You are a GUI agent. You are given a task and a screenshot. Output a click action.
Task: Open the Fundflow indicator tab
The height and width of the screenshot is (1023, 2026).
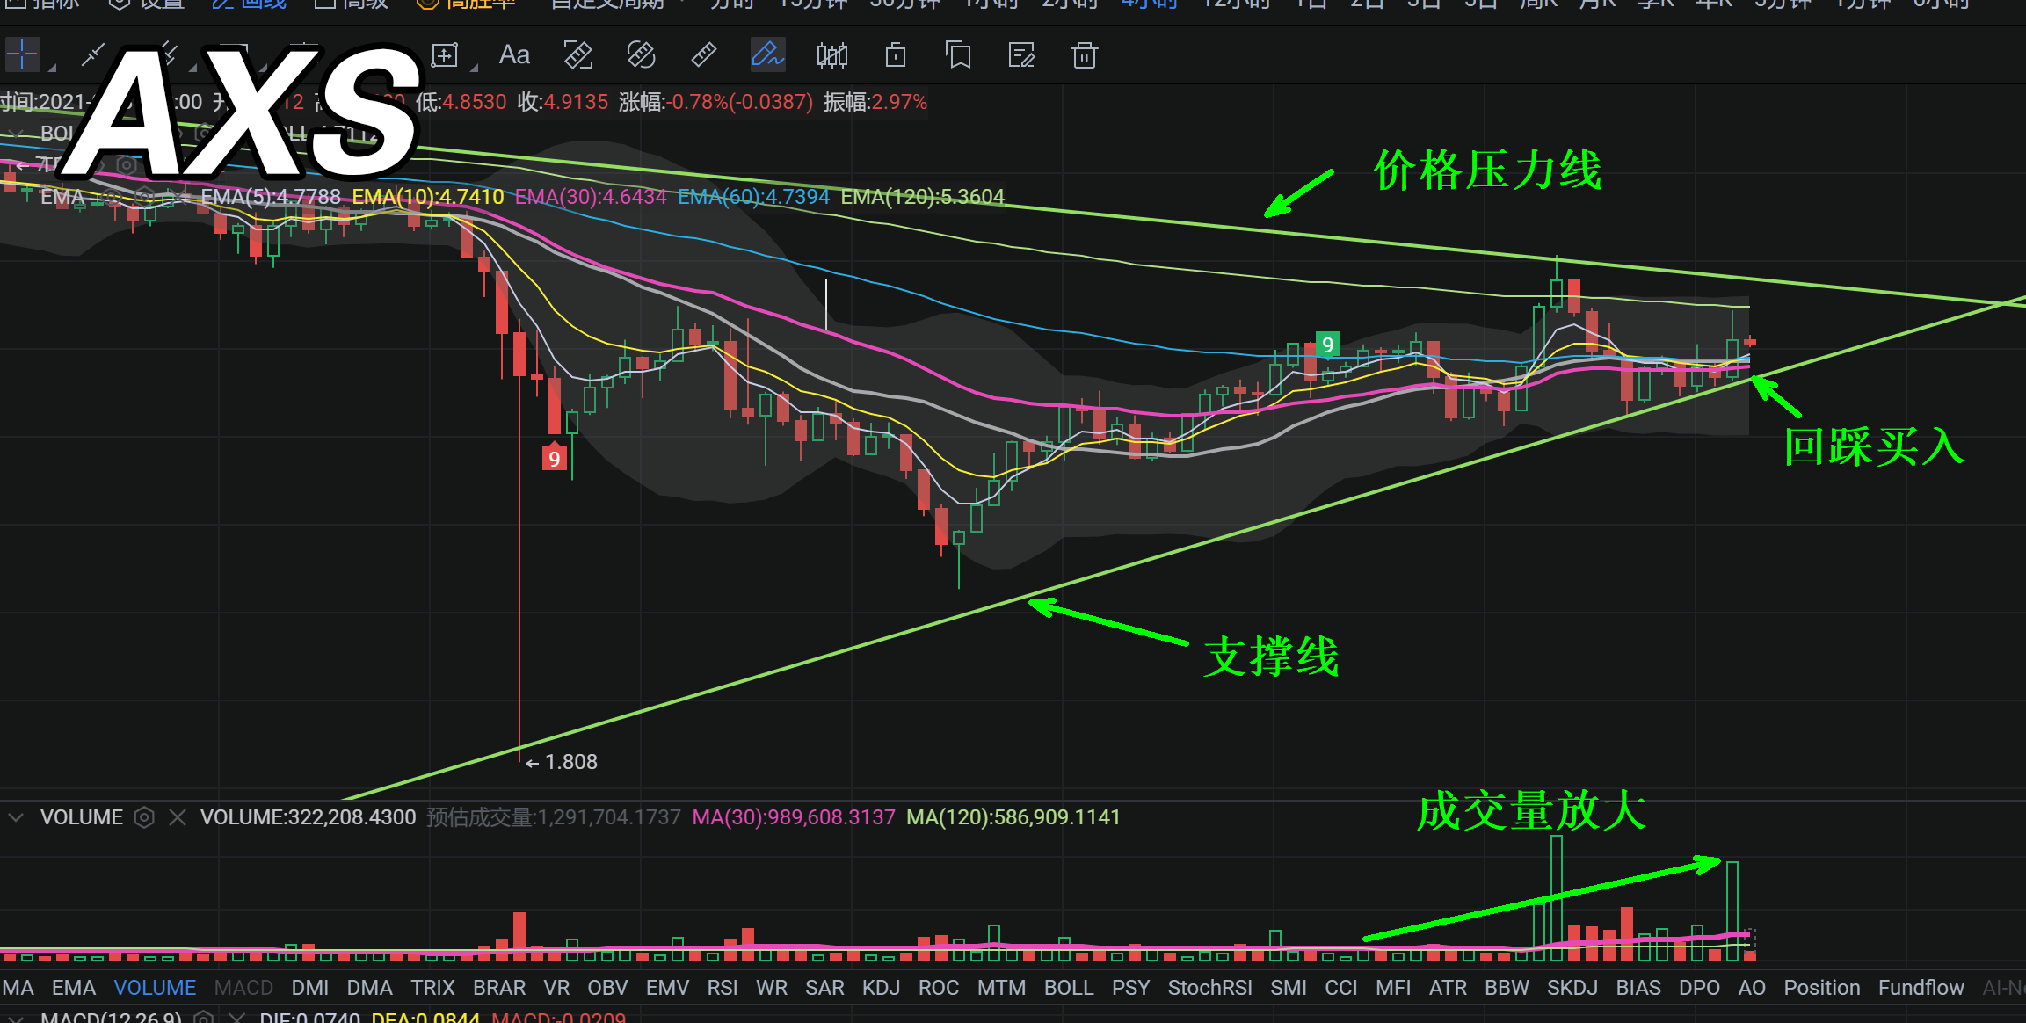click(1921, 988)
